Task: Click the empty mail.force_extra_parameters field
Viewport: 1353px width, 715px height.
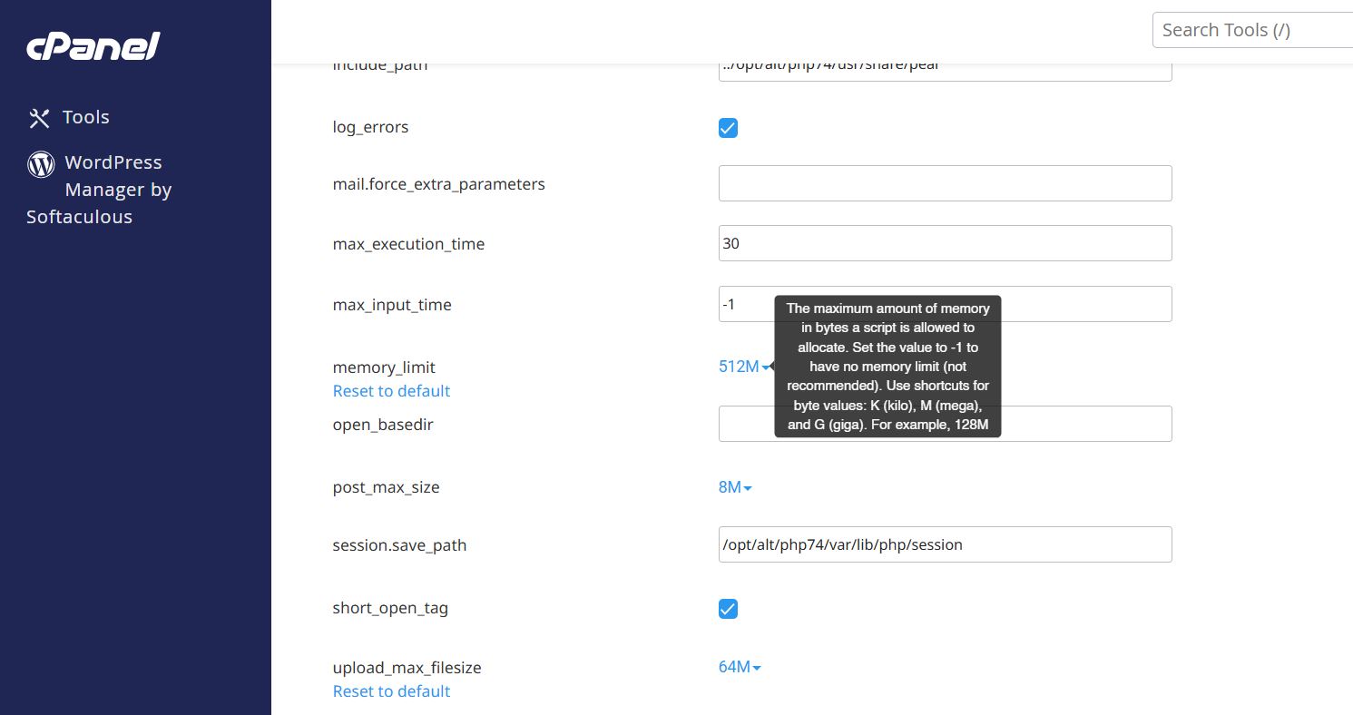Action: [944, 183]
